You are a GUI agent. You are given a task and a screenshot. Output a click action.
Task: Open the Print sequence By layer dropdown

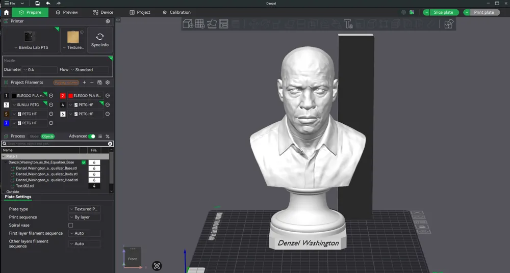click(x=84, y=217)
